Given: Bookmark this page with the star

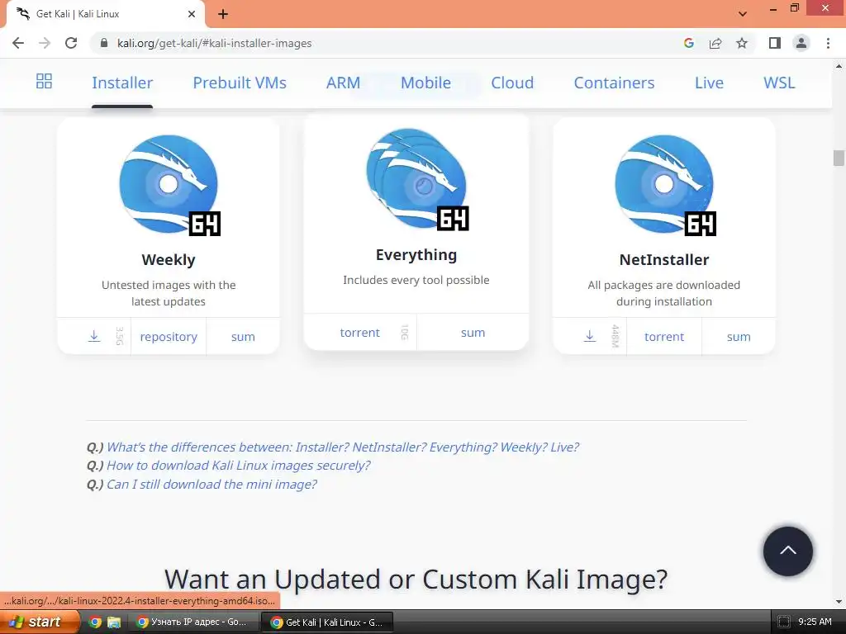Looking at the screenshot, I should 742,43.
